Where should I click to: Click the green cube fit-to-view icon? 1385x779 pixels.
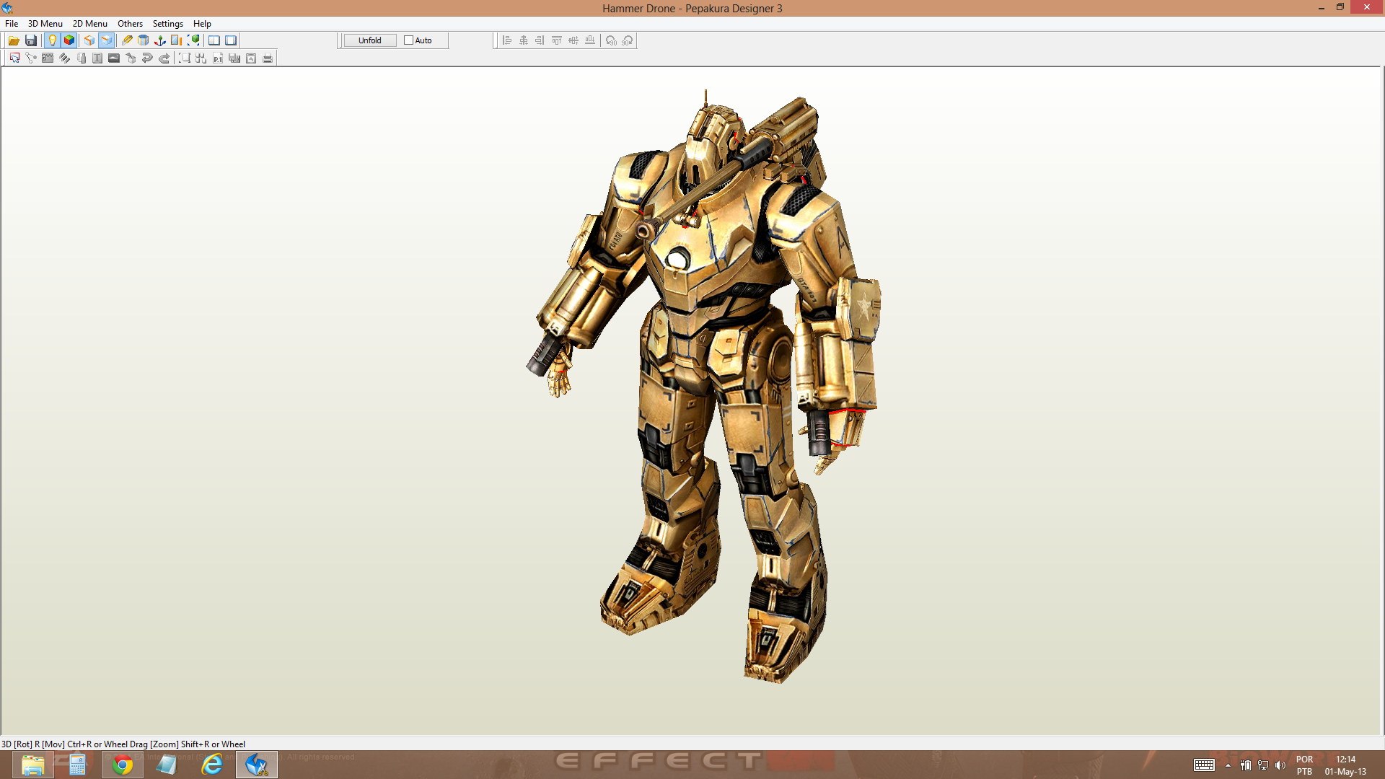coord(193,40)
